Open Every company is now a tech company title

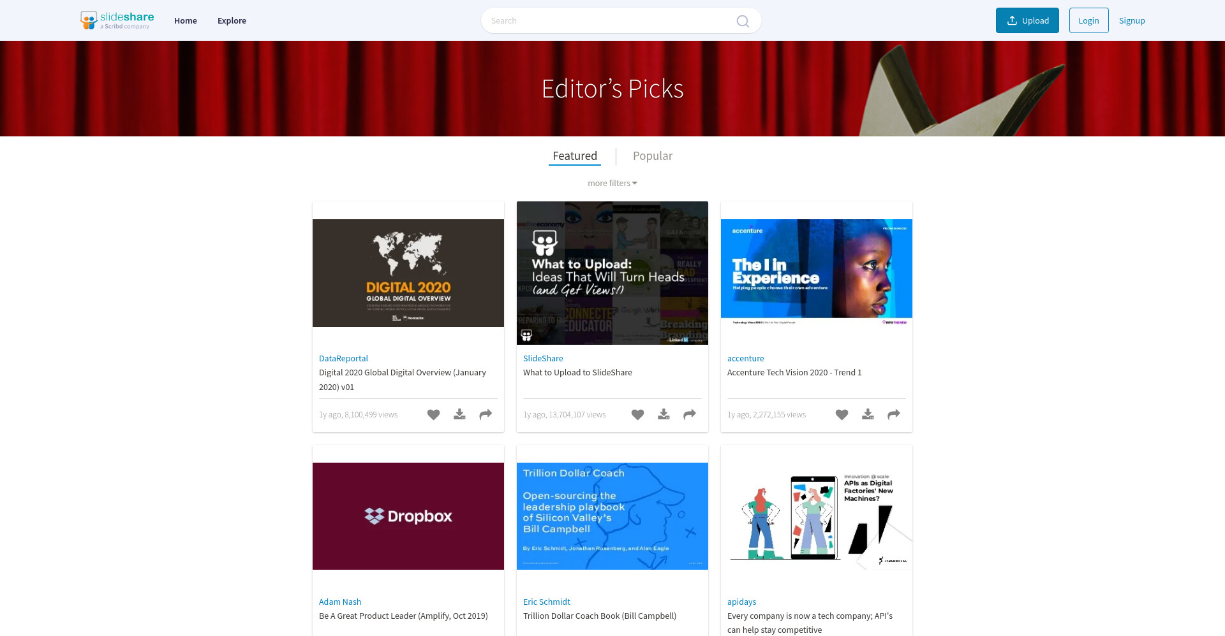(810, 623)
